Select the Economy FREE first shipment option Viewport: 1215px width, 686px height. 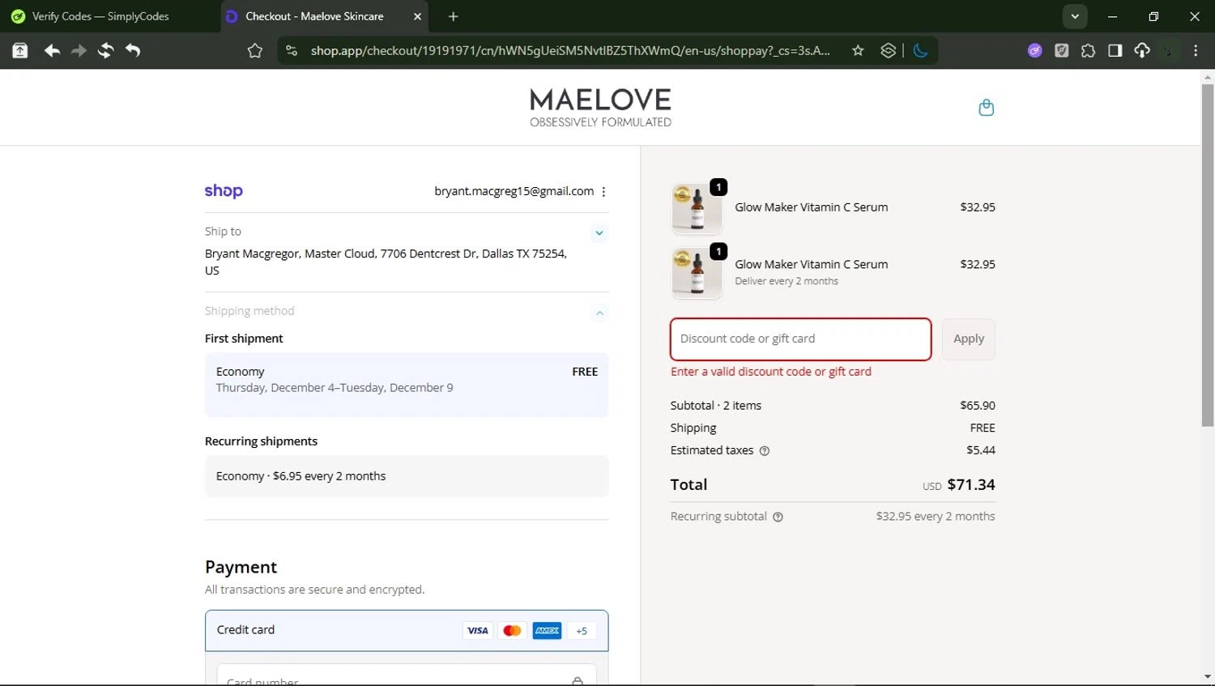pos(407,385)
